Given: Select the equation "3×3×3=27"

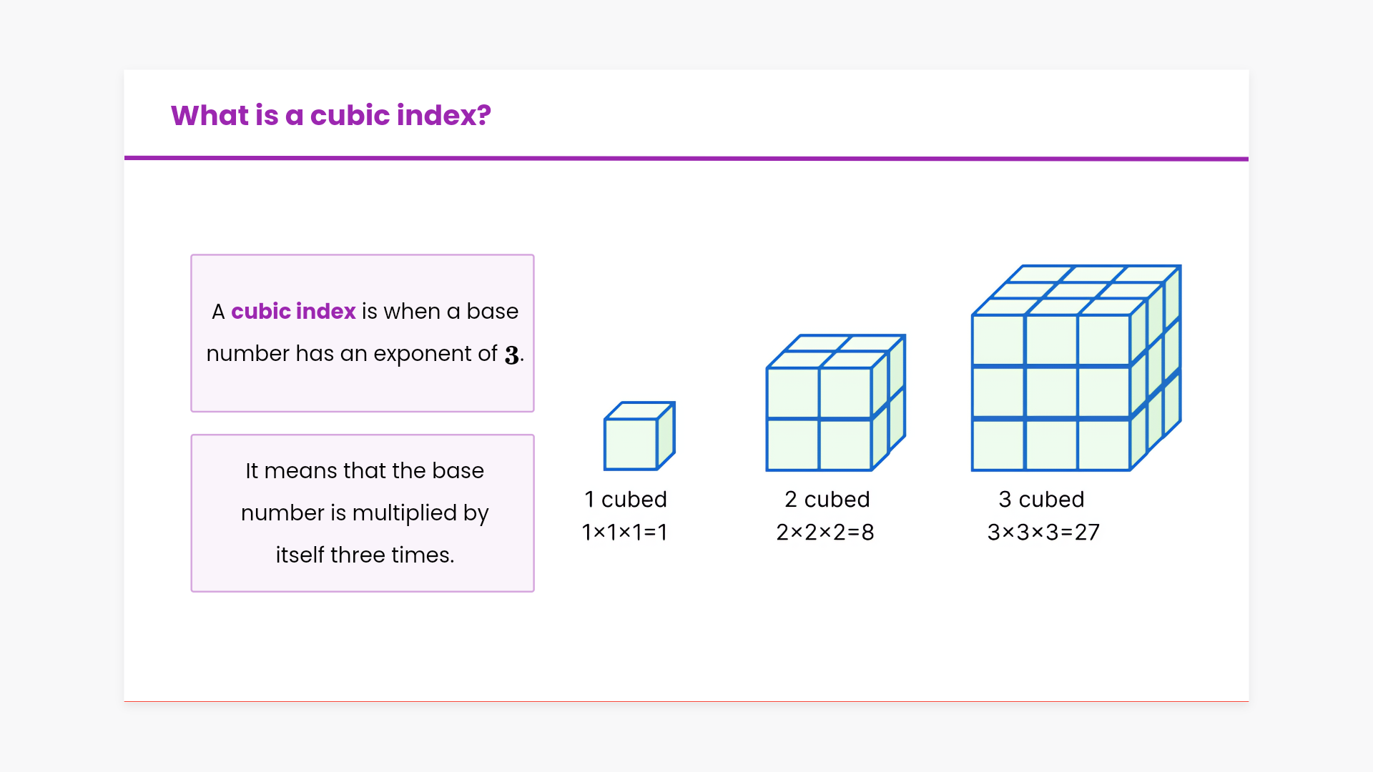Looking at the screenshot, I should 1043,533.
